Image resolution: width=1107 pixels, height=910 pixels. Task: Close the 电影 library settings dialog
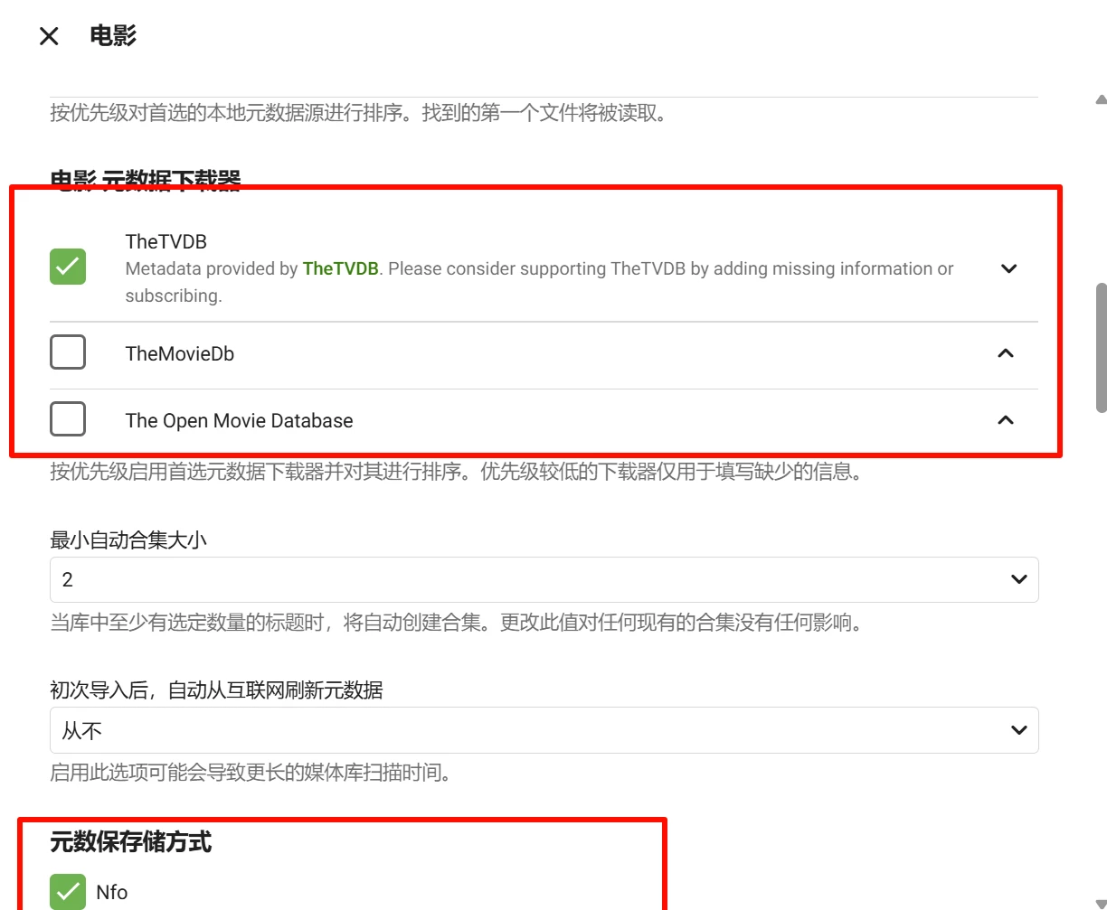point(49,36)
